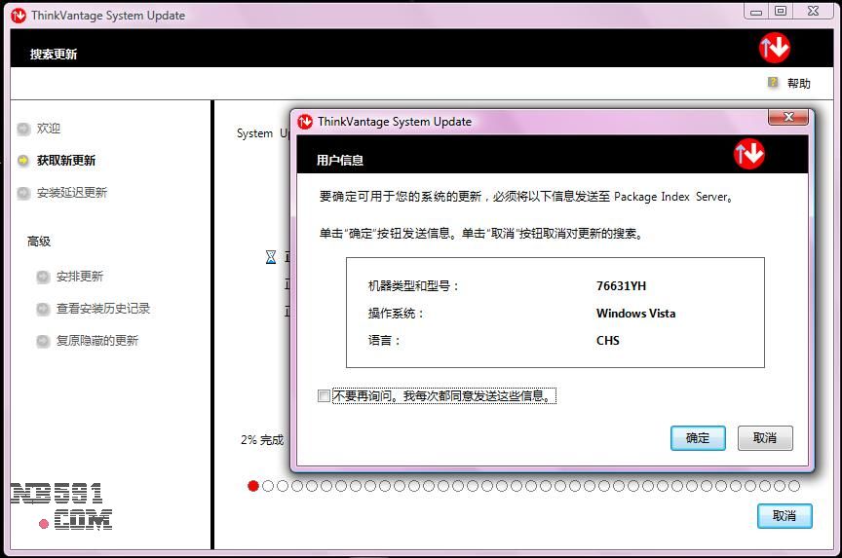
Task: Click the 操作系统 label
Action: [396, 314]
